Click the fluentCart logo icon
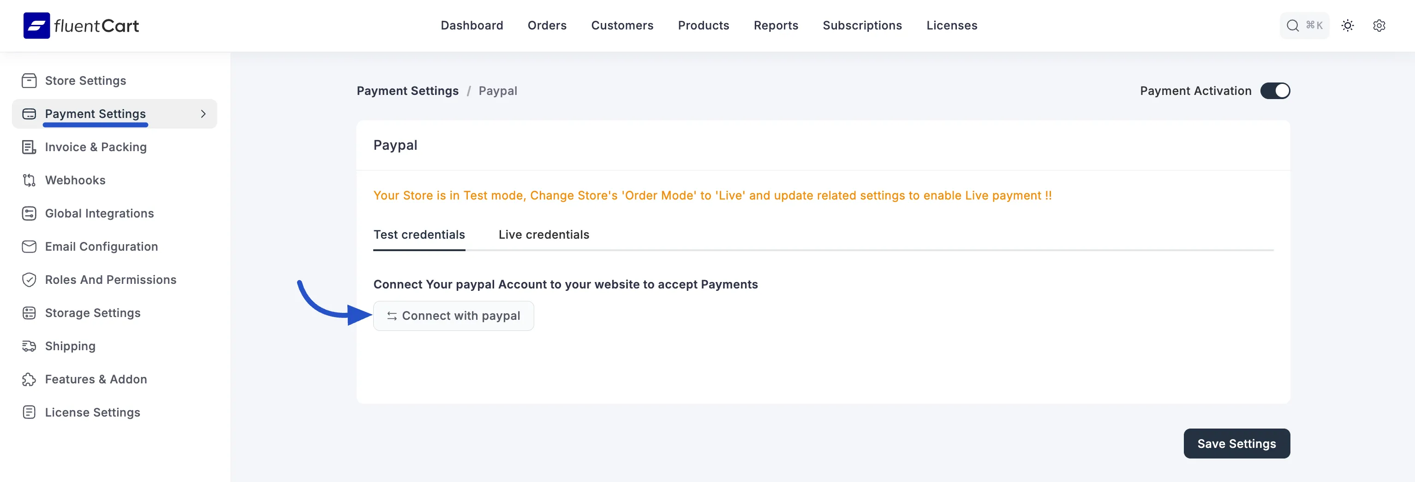Viewport: 1415px width, 482px height. tap(36, 25)
